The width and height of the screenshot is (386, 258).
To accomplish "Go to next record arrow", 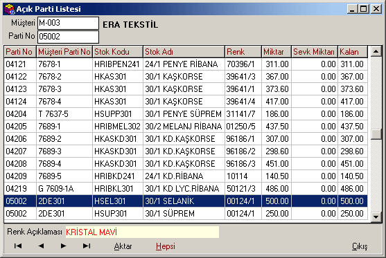I will 64,246.
